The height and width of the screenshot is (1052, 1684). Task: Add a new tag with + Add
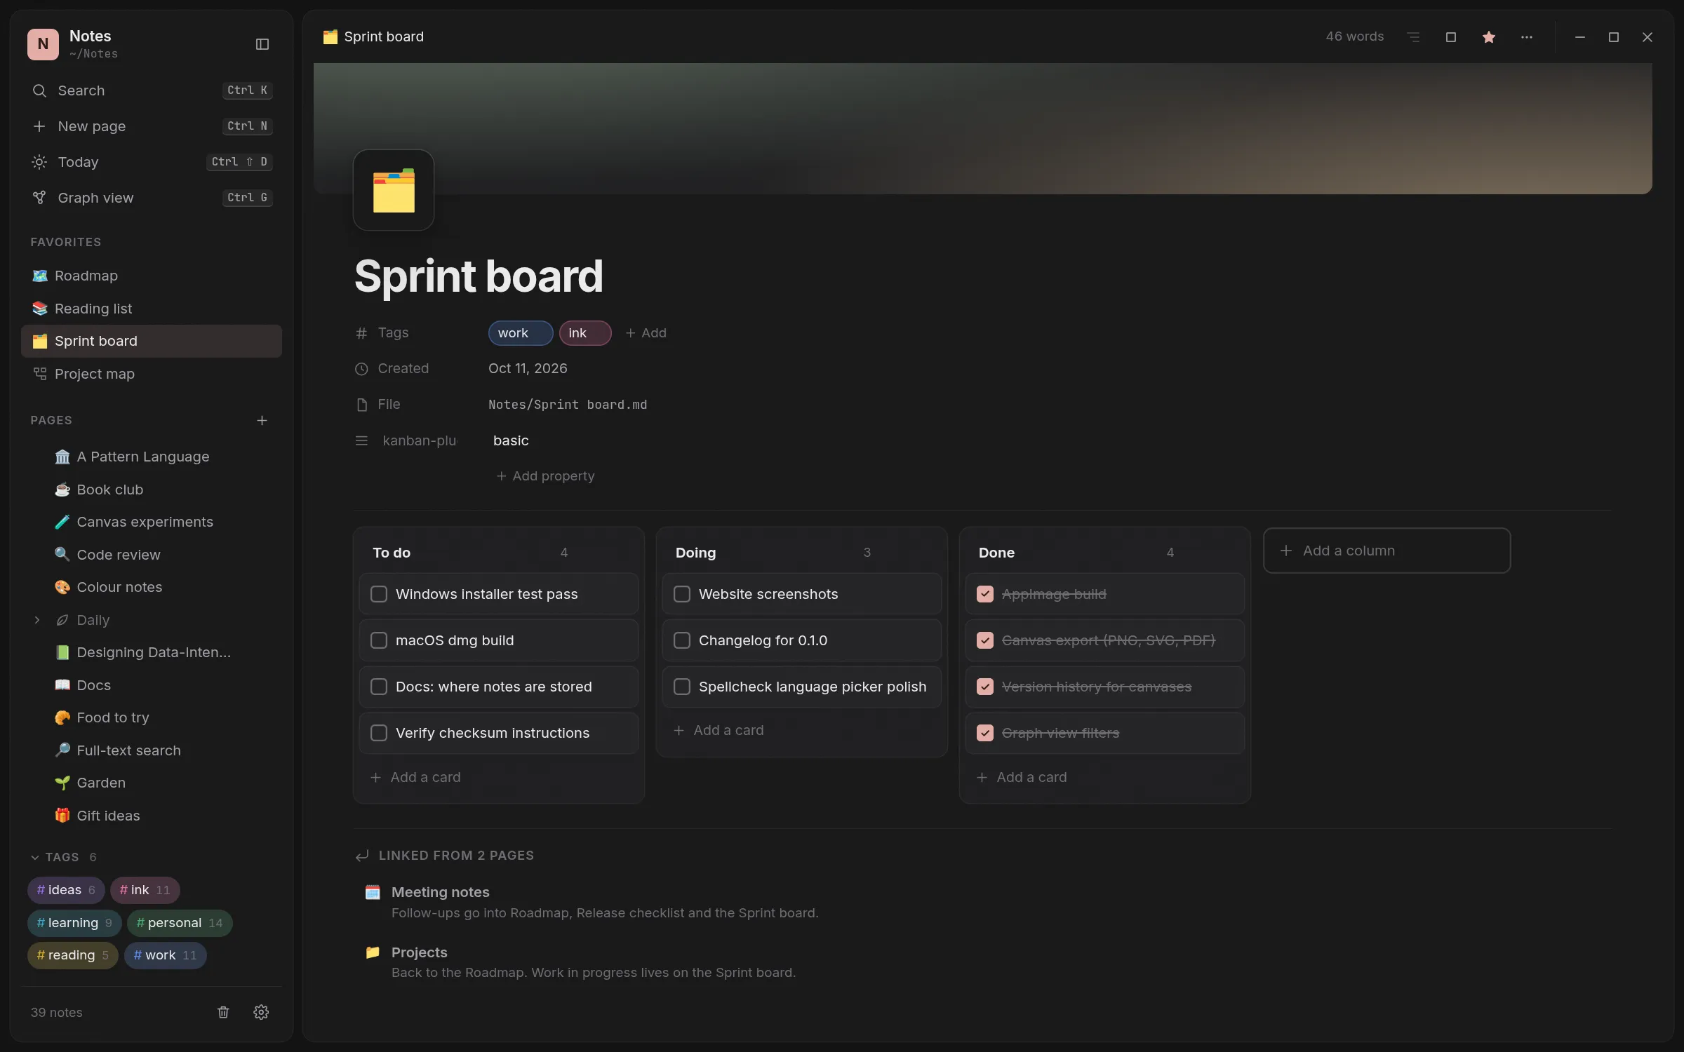pos(646,333)
